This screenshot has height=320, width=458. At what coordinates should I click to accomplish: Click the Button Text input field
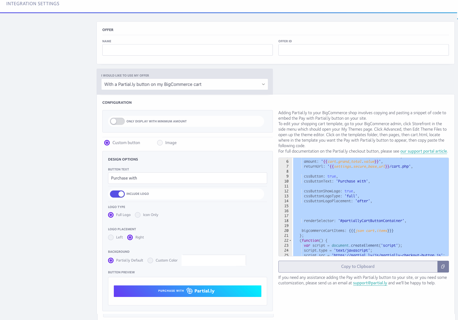click(x=188, y=178)
